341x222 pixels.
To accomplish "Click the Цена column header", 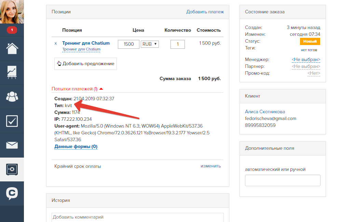I will [138, 30].
